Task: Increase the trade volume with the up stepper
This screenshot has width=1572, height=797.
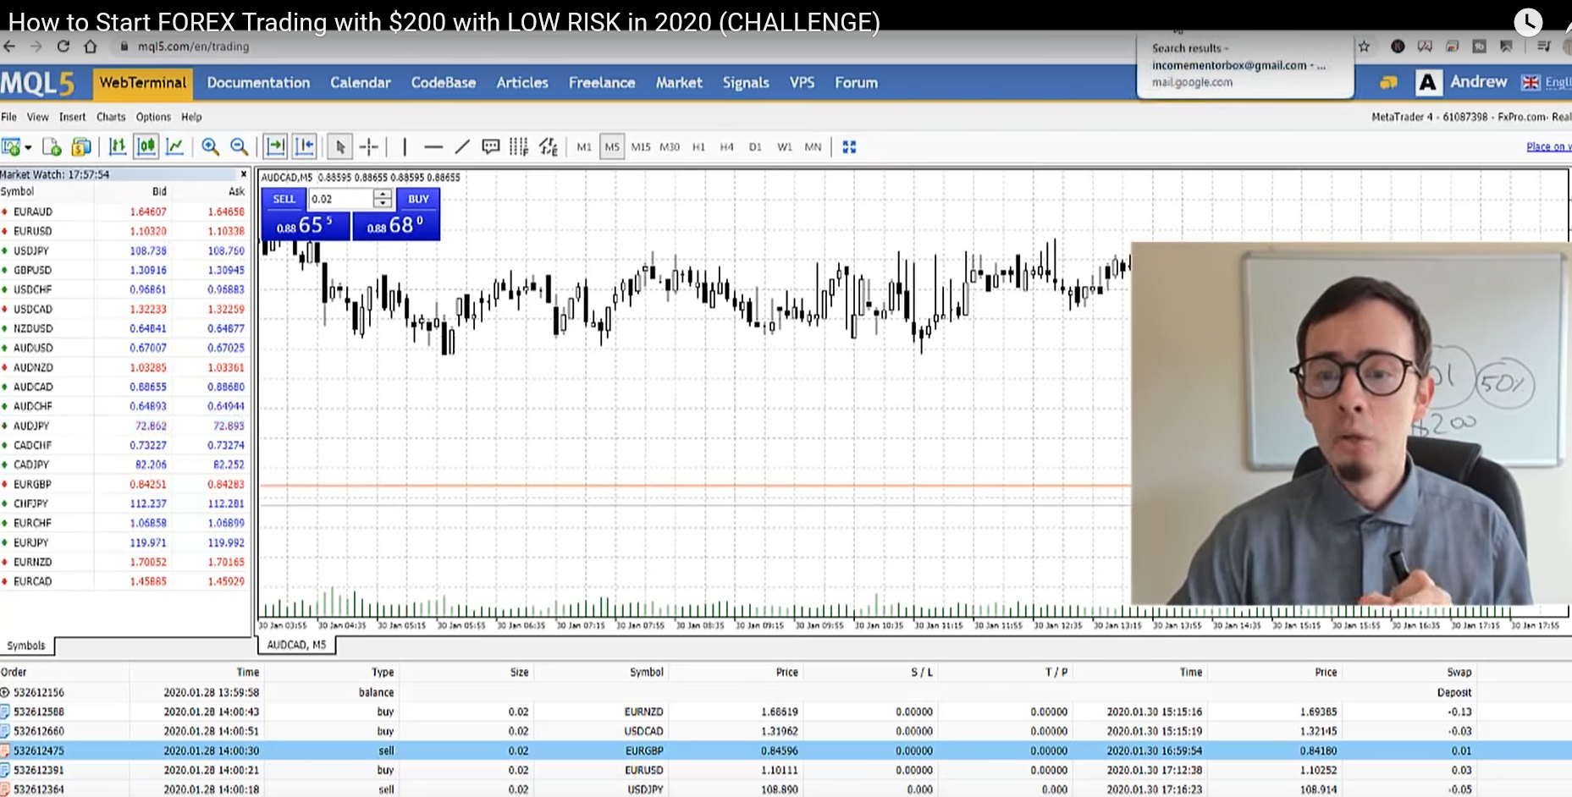Action: click(383, 194)
